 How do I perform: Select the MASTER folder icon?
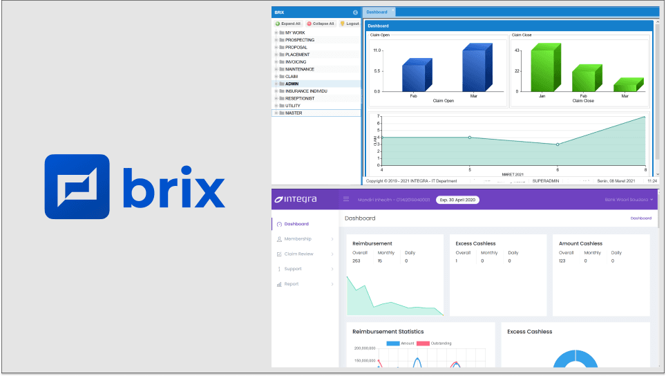282,113
